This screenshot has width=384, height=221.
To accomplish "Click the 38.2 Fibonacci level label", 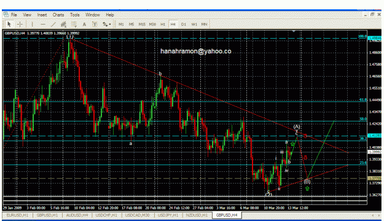I will click(363, 139).
